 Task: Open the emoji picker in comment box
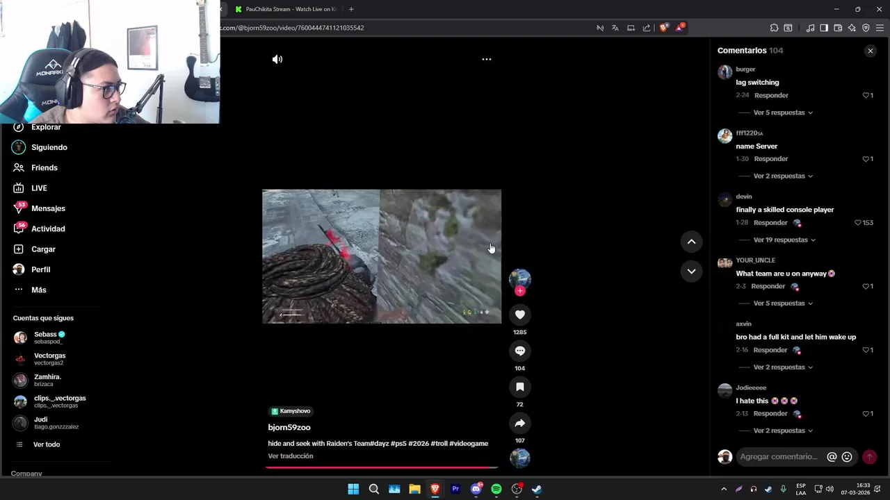coord(847,457)
